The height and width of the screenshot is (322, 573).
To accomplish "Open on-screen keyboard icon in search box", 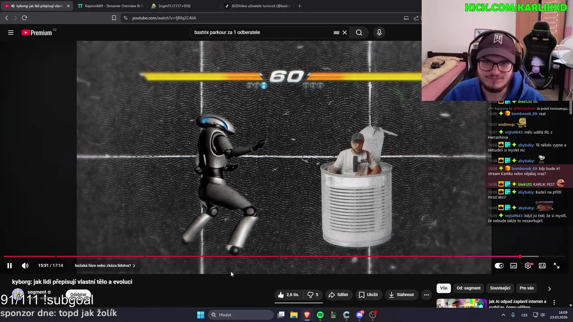I will click(336, 32).
